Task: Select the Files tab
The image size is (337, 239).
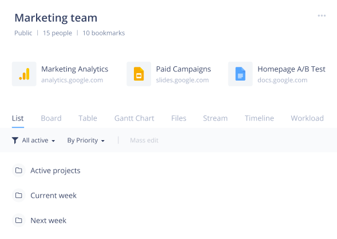Action: tap(179, 118)
